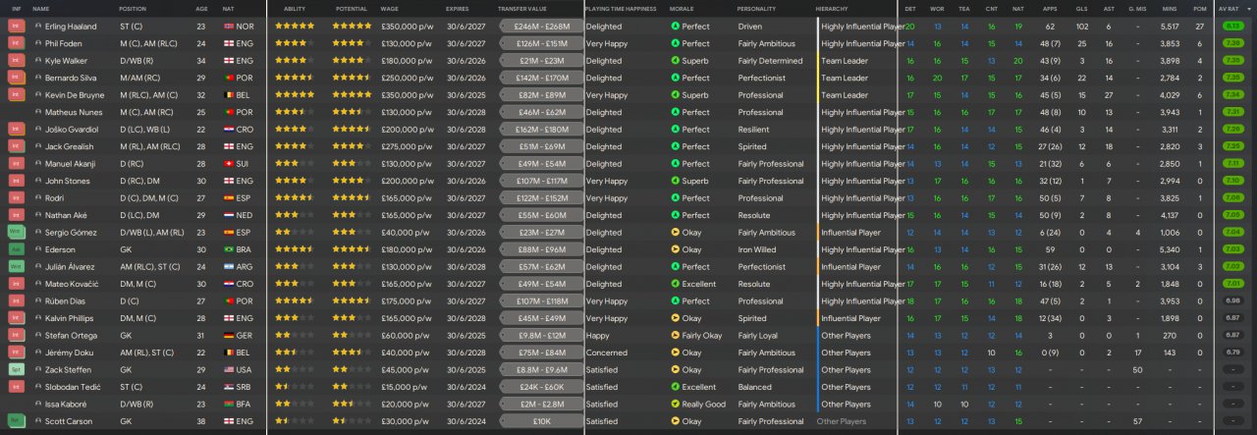The width and height of the screenshot is (1257, 435).
Task: Sort by the WAGE column header
Action: pos(391,8)
